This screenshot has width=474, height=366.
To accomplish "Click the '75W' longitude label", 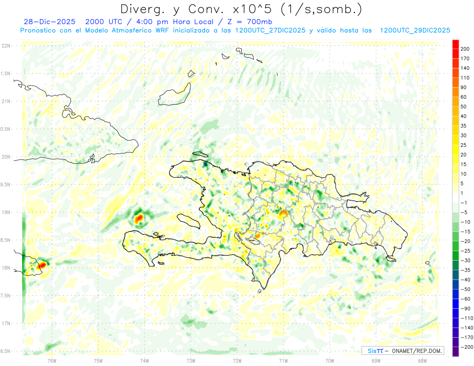I will pos(98,360).
